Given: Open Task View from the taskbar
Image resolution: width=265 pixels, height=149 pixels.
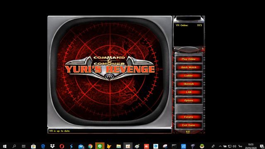Looking at the screenshot, I should [24, 146].
